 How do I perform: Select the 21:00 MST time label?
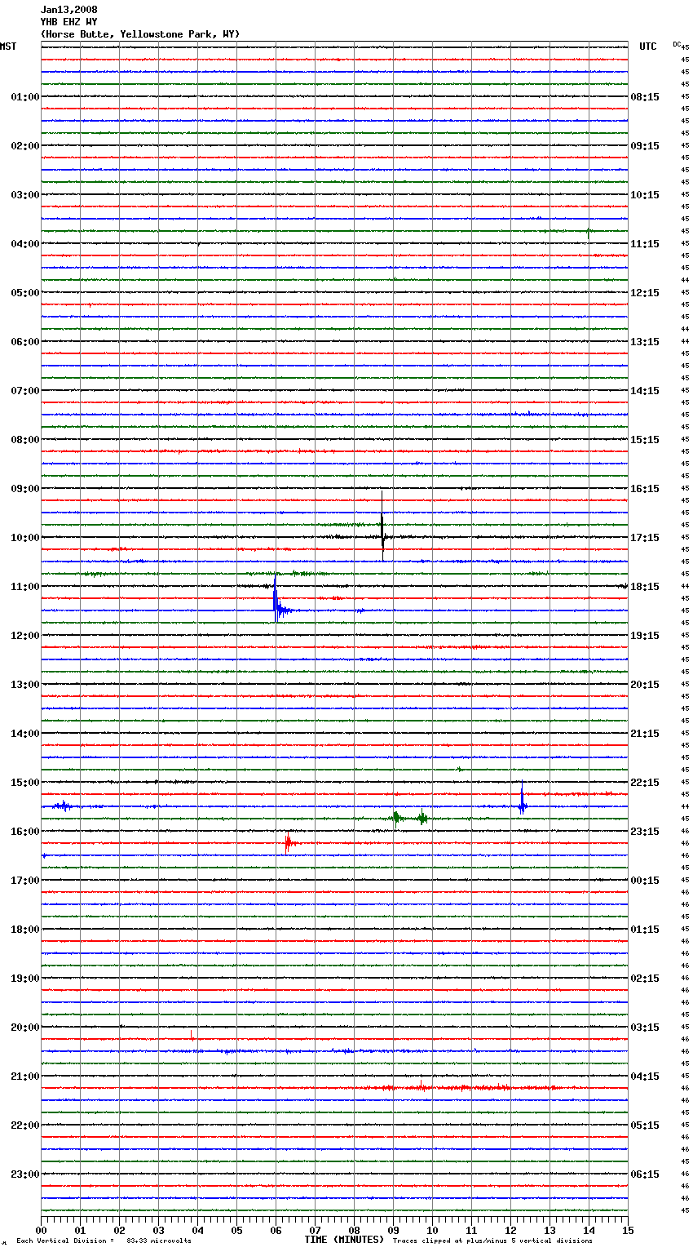pos(25,1077)
